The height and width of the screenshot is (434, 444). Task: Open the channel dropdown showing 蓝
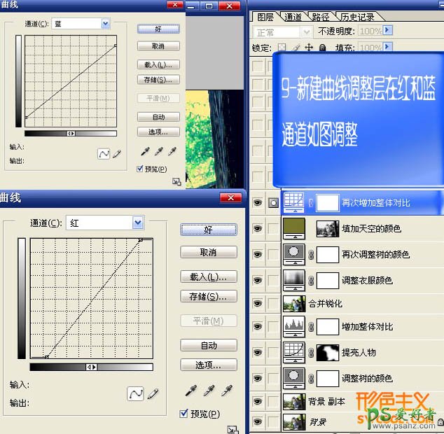pos(106,24)
